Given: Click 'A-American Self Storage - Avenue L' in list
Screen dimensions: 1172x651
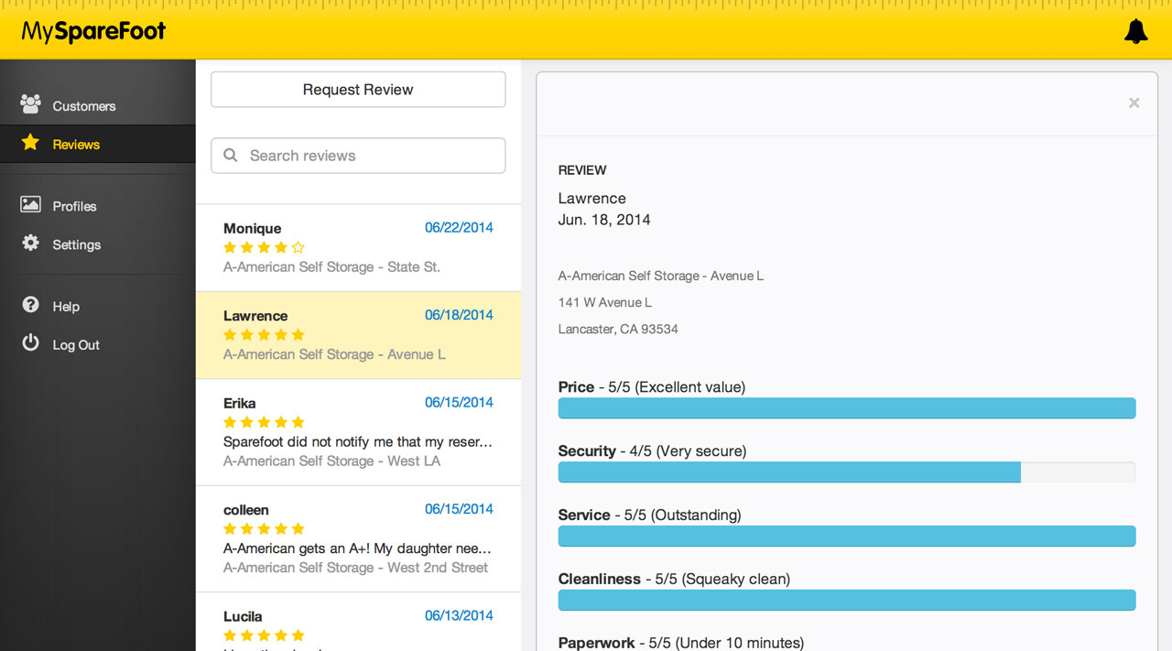Looking at the screenshot, I should [334, 354].
